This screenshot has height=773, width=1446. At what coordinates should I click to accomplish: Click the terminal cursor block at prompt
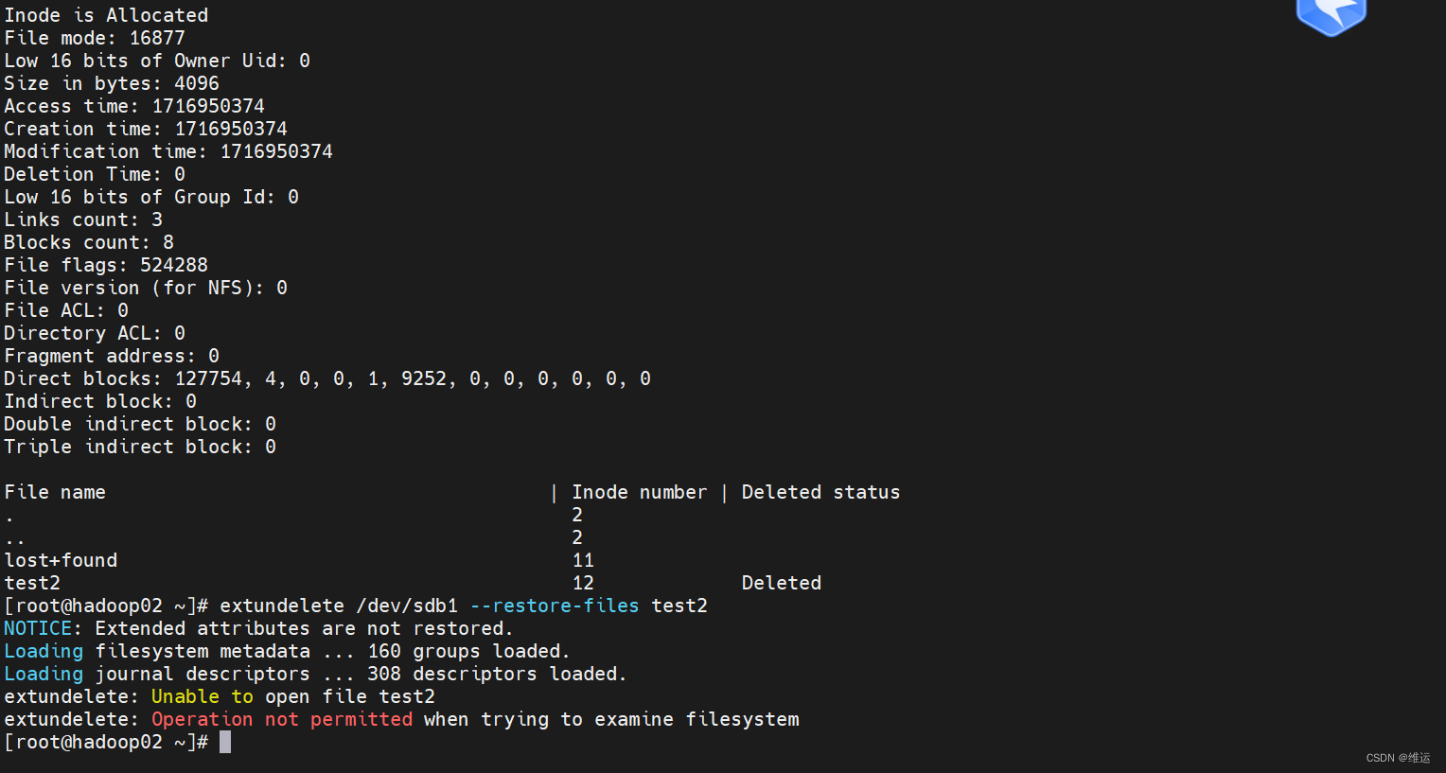point(225,743)
